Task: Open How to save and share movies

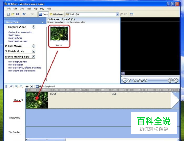Action: pyautogui.click(x=22, y=70)
